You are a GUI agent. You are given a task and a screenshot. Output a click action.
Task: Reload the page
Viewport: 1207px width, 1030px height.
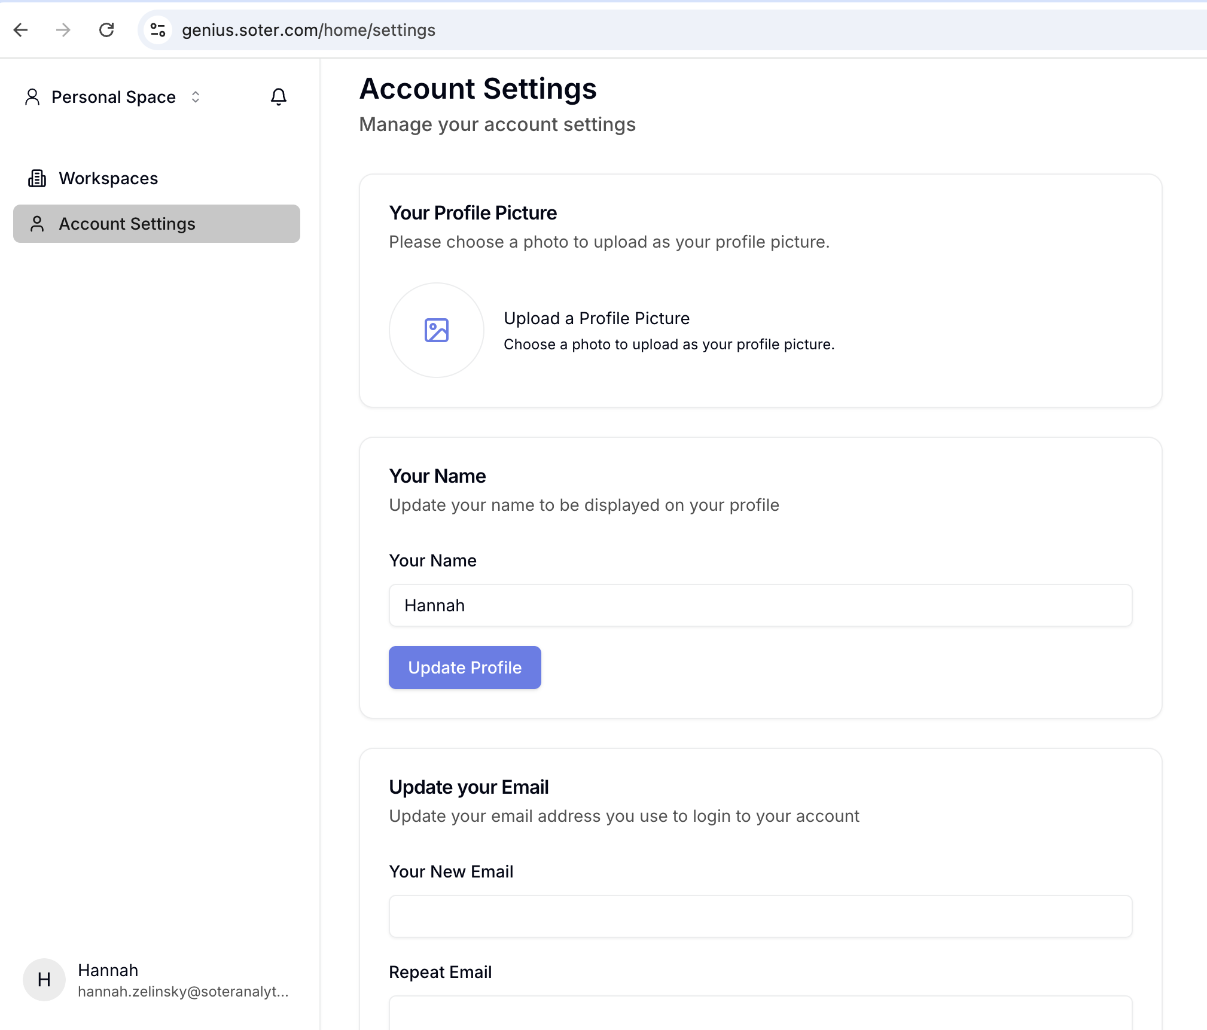point(106,30)
